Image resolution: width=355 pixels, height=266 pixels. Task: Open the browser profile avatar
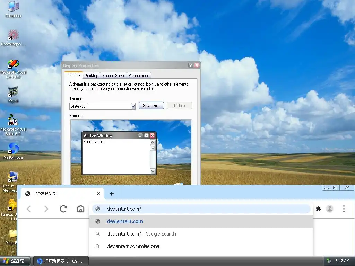click(330, 209)
